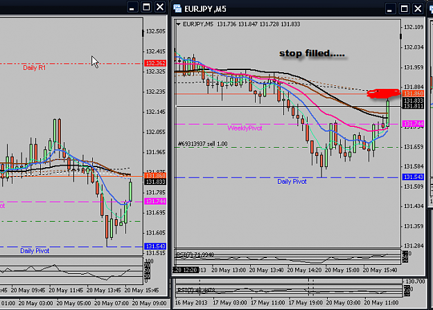The width and height of the screenshot is (433, 310).
Task: Click the red 132.362 price tag
Action: [155, 63]
